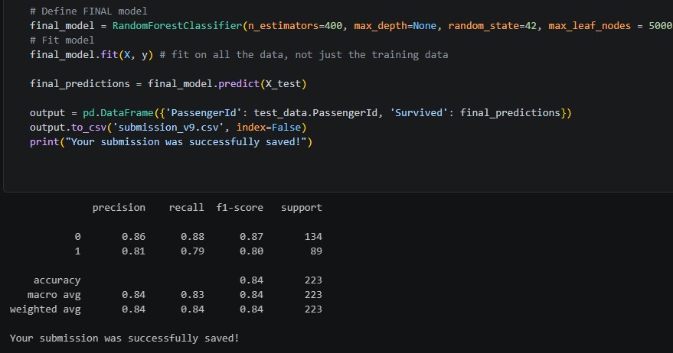Click class 0 recall value 0.88

(192, 237)
